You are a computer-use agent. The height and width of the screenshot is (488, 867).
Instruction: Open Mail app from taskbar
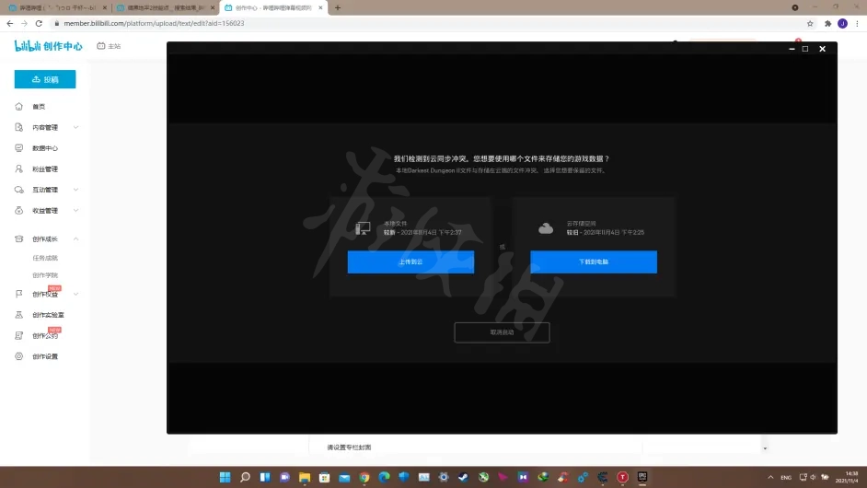pyautogui.click(x=344, y=477)
